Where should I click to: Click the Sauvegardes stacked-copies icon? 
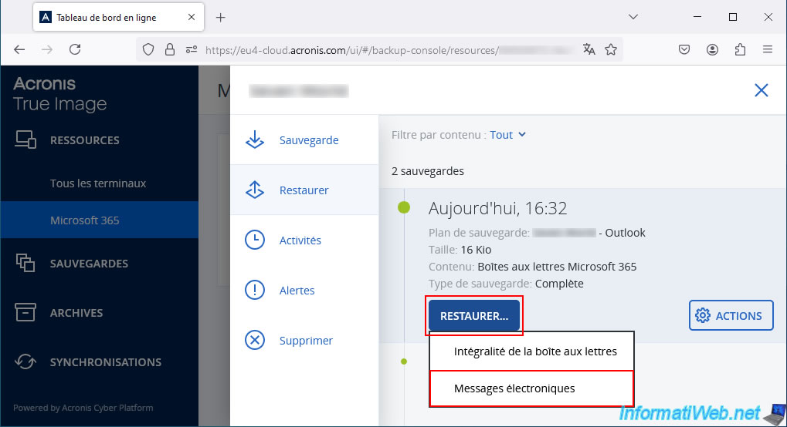[25, 263]
